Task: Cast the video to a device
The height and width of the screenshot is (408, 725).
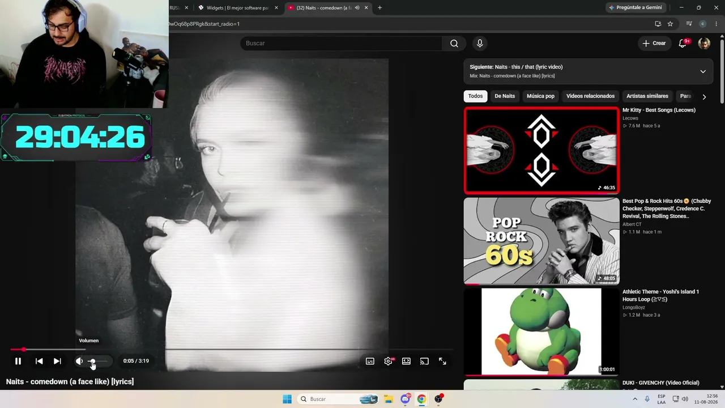Action: 424,361
